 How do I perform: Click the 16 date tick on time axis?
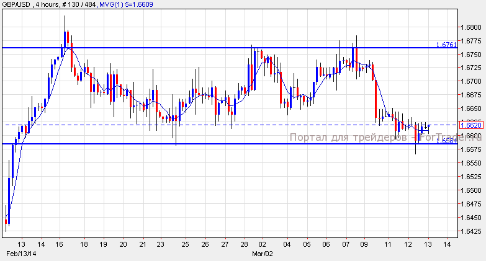point(59,244)
